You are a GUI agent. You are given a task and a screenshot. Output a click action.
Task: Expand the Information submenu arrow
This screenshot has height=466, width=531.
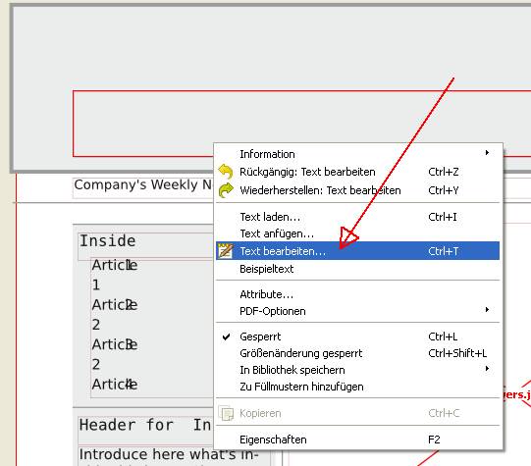(x=487, y=153)
